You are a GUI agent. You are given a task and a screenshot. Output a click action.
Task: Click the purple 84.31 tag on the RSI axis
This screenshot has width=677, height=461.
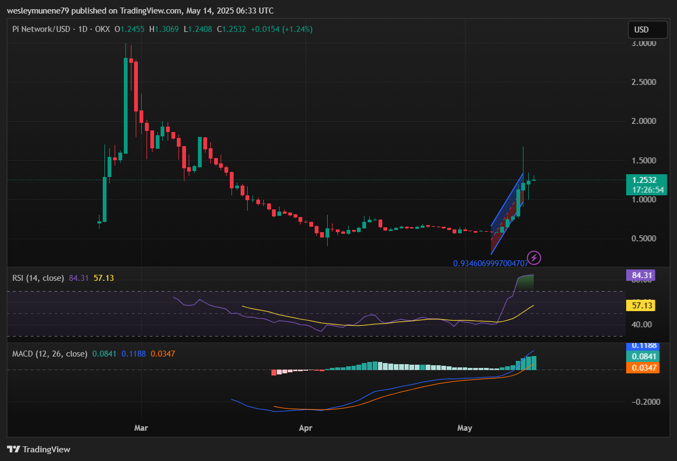641,275
